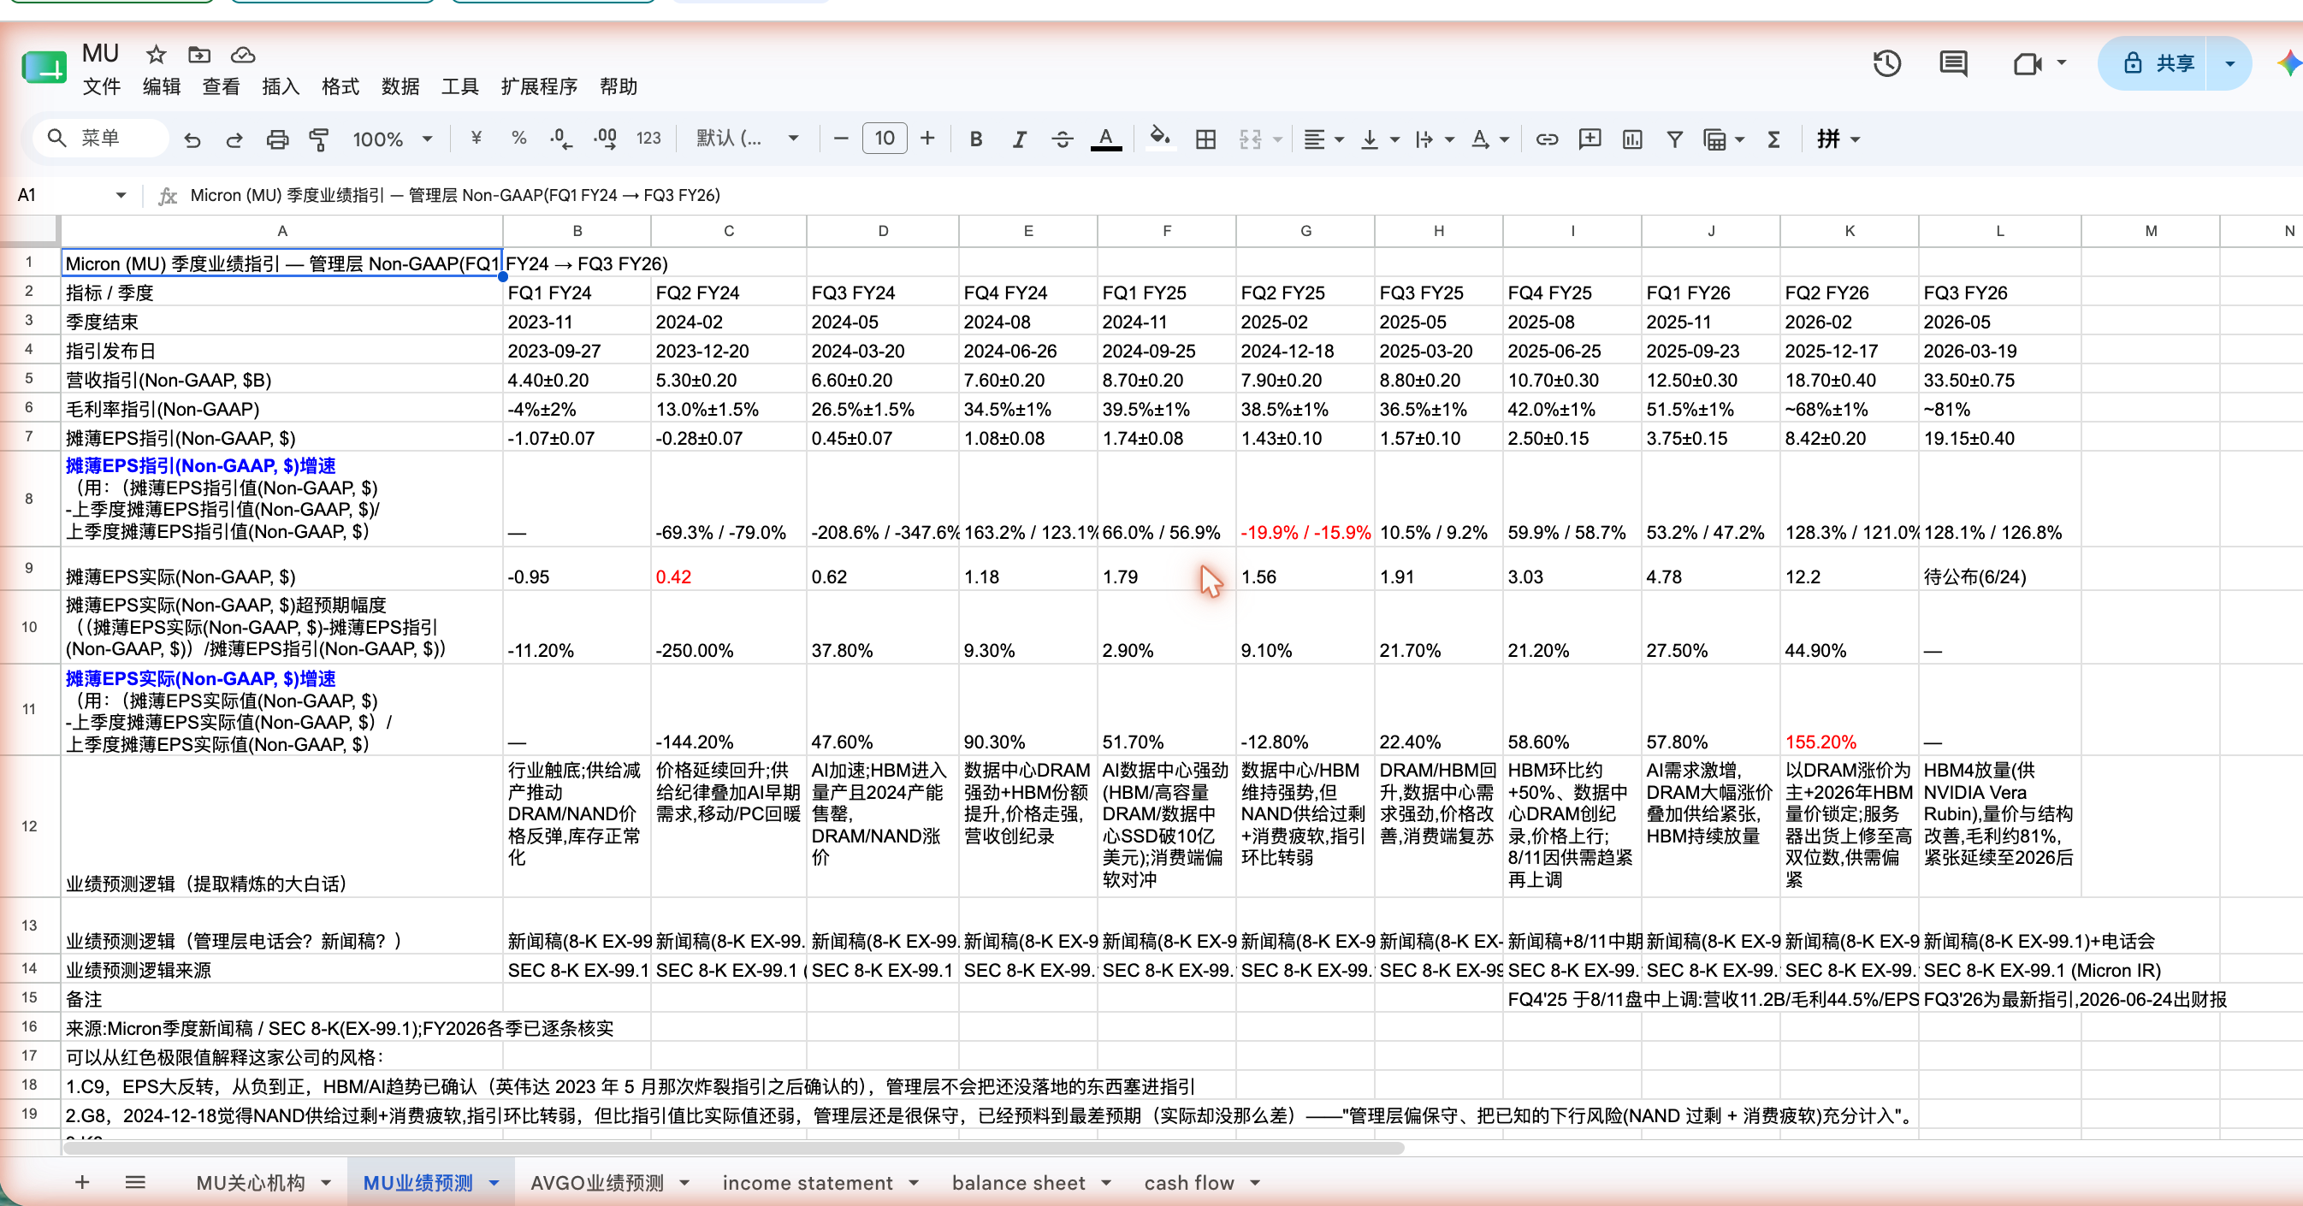Select all cells using corner button
This screenshot has height=1206, width=2303.
[x=29, y=231]
